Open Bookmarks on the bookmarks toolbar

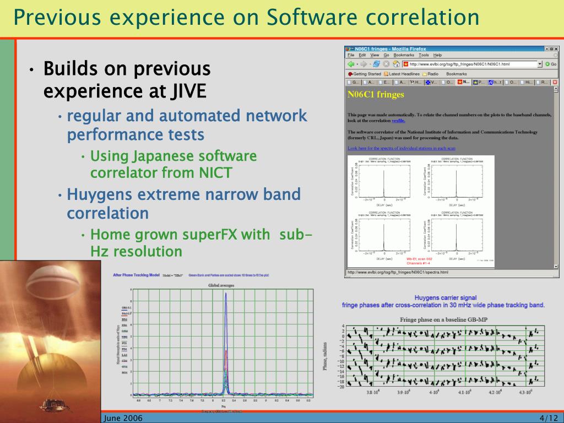[457, 74]
